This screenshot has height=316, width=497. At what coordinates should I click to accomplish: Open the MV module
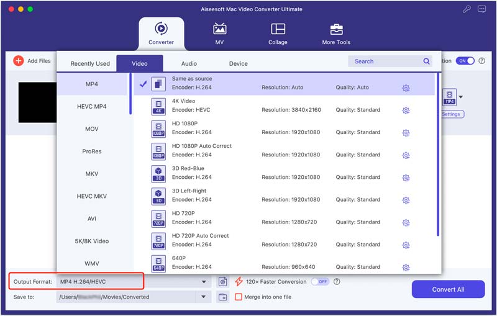click(x=219, y=34)
